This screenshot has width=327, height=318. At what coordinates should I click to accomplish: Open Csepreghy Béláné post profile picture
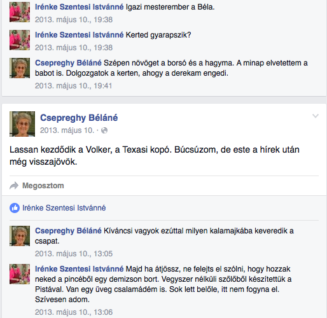pos(22,124)
